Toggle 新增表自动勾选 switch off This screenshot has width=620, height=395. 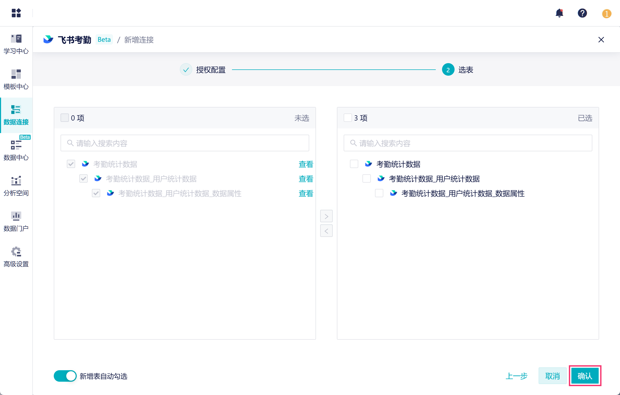(65, 376)
